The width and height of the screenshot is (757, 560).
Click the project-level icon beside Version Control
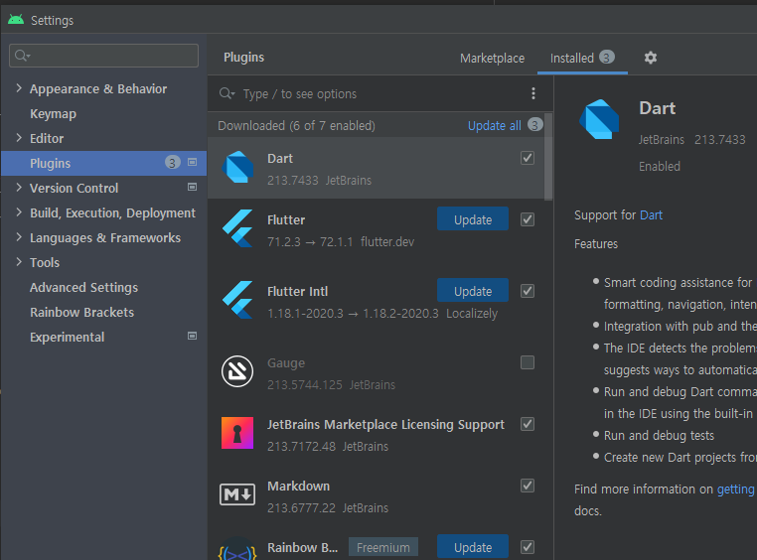pos(192,187)
